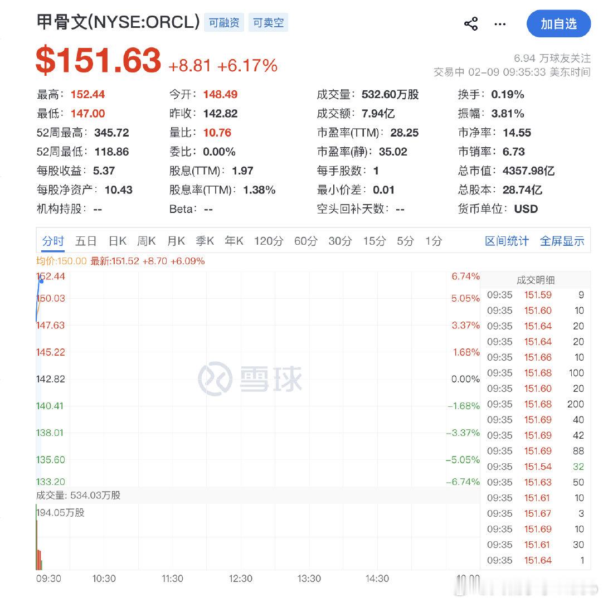Click the 成交量 value 532.60万股
Image resolution: width=603 pixels, height=602 pixels.
390,95
